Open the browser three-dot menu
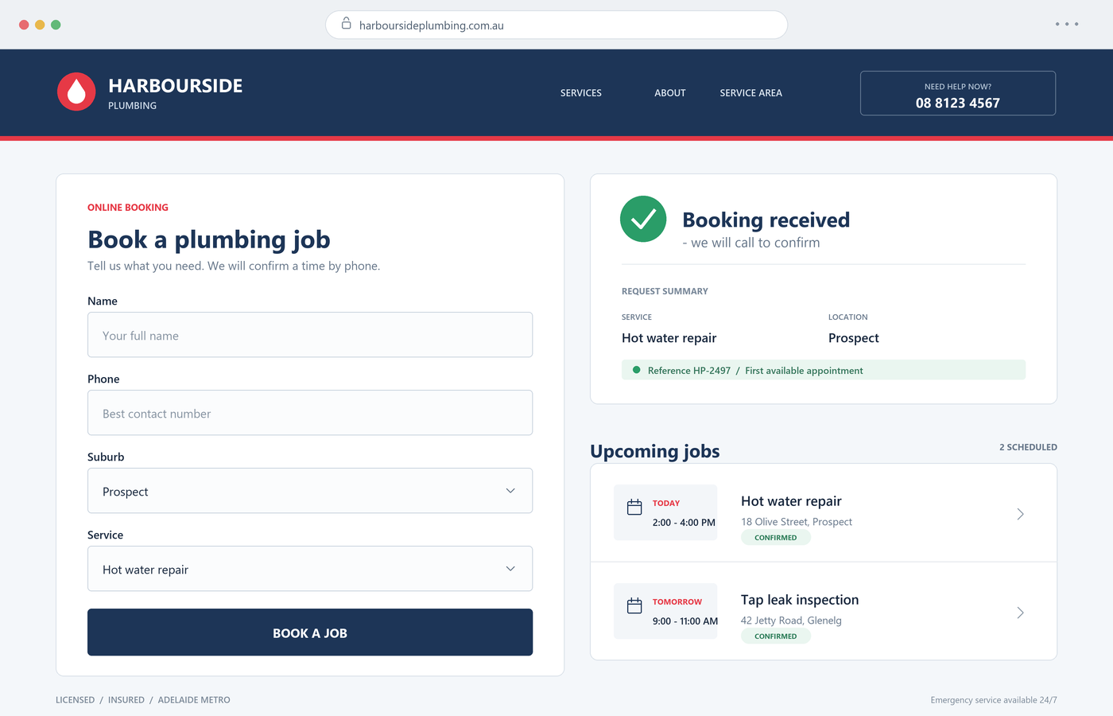This screenshot has height=716, width=1113. [x=1066, y=25]
